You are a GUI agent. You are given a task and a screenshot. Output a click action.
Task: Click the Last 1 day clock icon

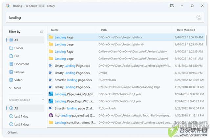11,116
